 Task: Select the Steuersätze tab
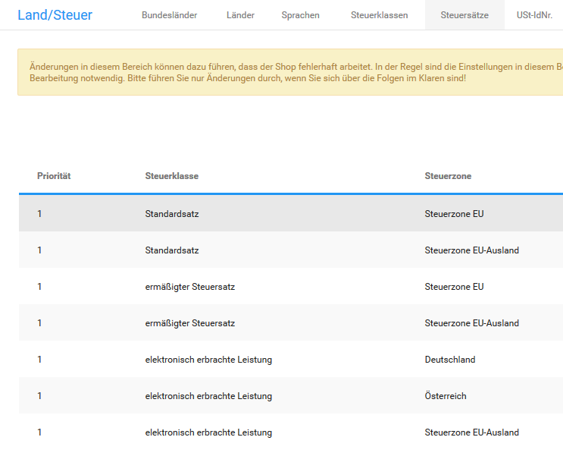point(464,15)
